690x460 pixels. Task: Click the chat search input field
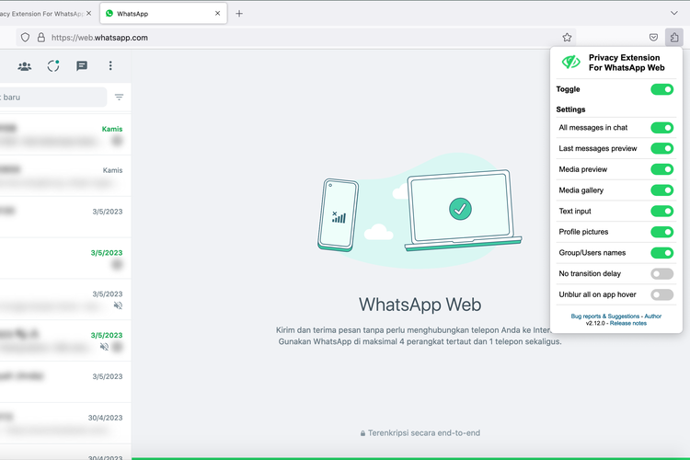pyautogui.click(x=51, y=97)
